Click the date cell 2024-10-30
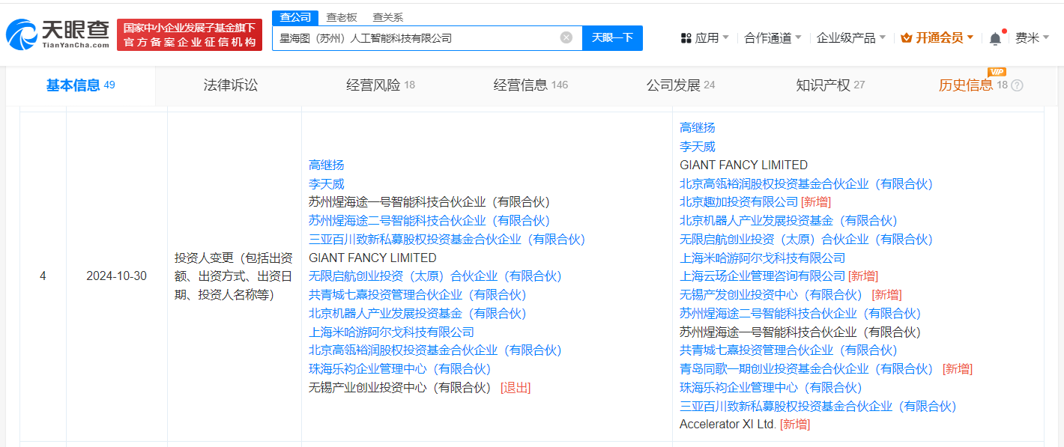The width and height of the screenshot is (1064, 447). (116, 276)
